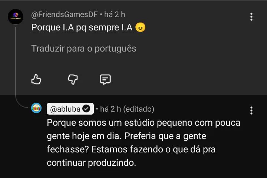Tap the reply speech bubble icon
Screen dimensions: 267x178
pos(105,79)
